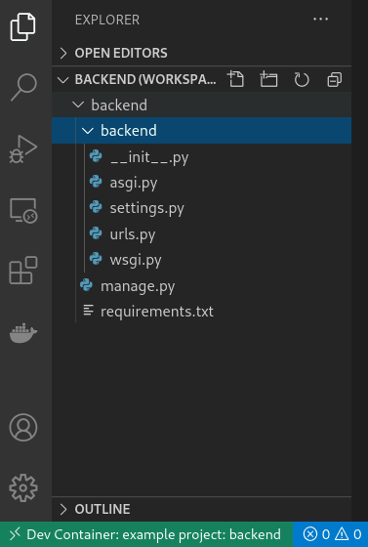Open the Search view icon
368x547 pixels.
23,87
